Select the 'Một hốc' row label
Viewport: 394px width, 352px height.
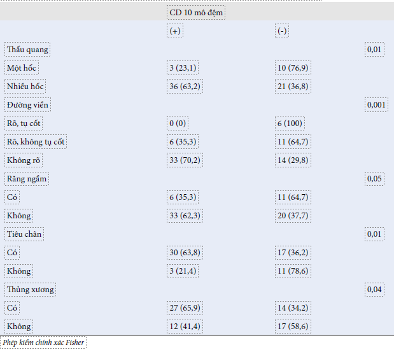(22, 68)
